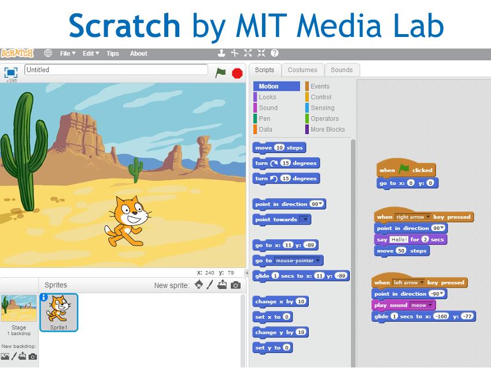Paint a new backdrop
Image resolution: width=491 pixels, height=368 pixels.
point(14,356)
